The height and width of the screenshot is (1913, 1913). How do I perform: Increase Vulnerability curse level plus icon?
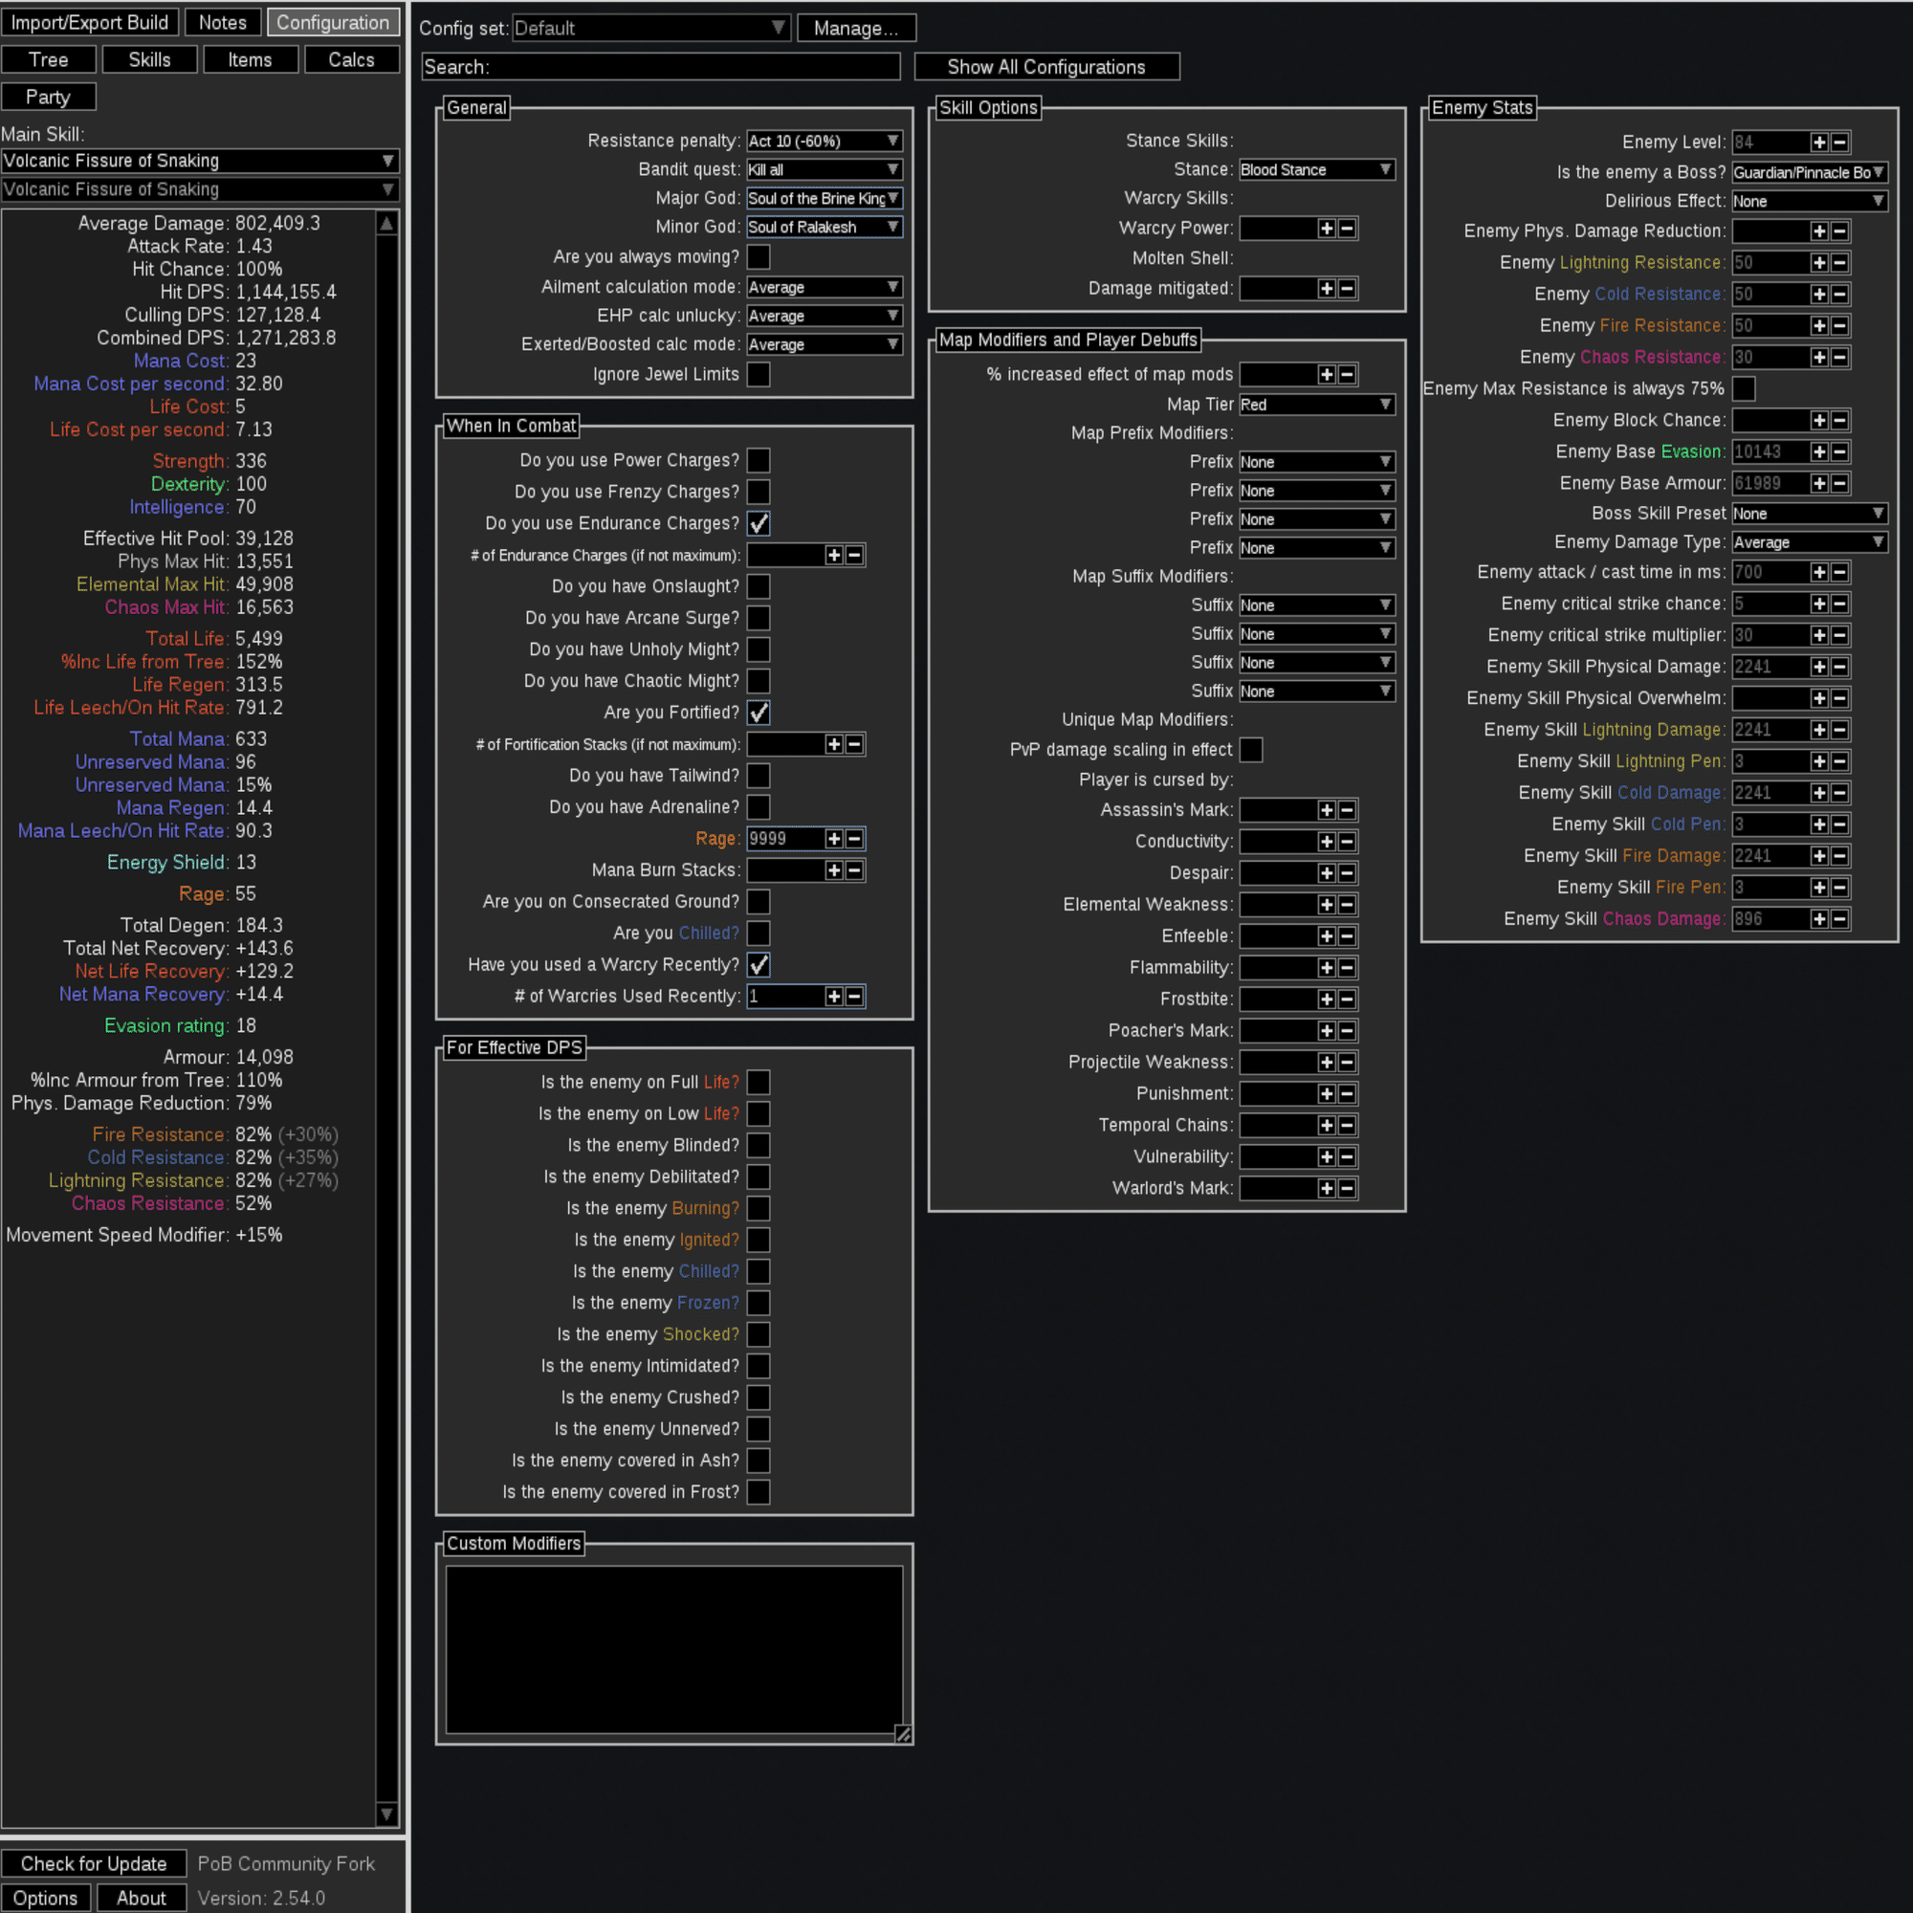(1327, 1156)
